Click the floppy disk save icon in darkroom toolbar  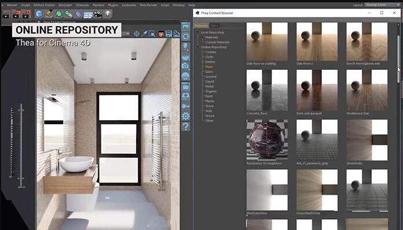click(168, 34)
